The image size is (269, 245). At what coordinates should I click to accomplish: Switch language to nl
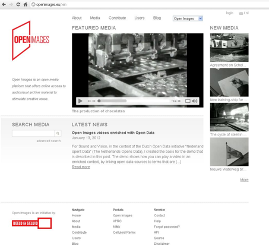tap(247, 13)
